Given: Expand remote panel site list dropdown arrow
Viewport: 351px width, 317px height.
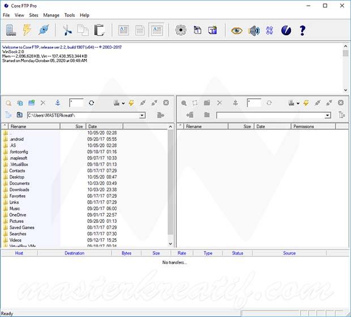Looking at the screenshot, I should (298, 103).
